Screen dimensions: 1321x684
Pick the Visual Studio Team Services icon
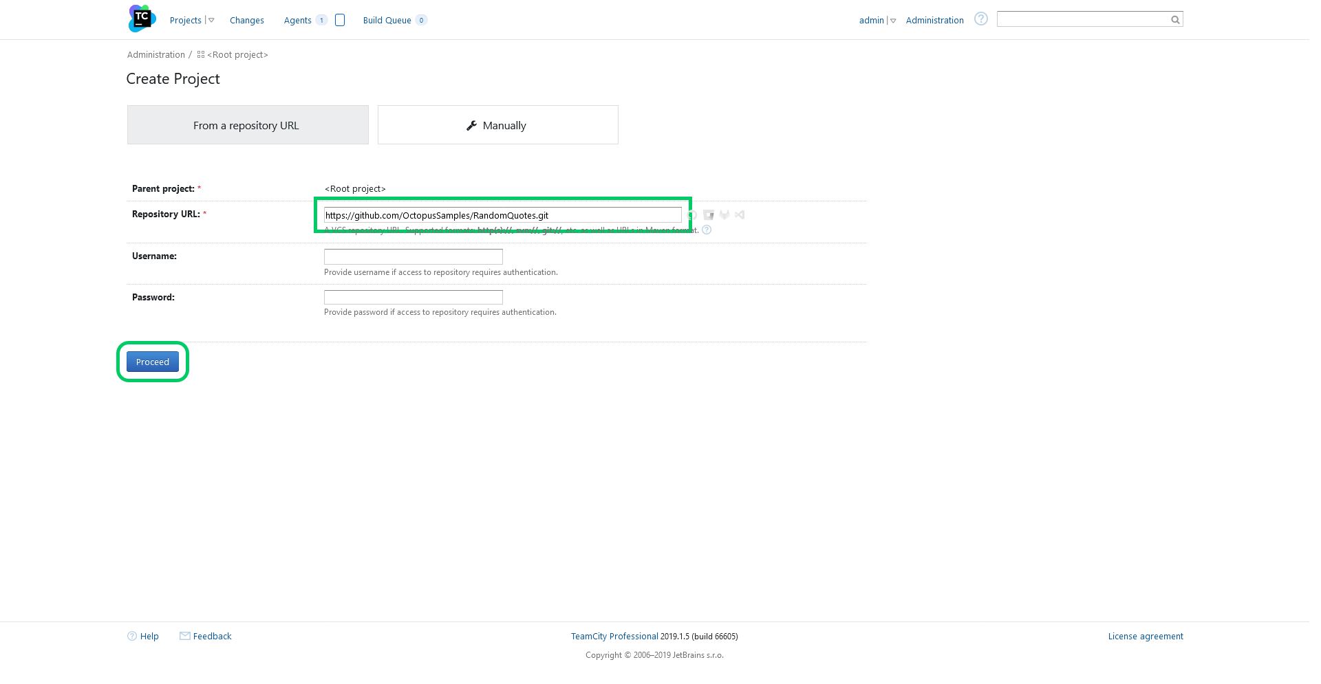point(740,215)
